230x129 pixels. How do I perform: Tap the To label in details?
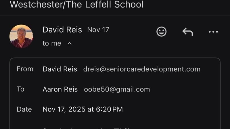[20, 89]
